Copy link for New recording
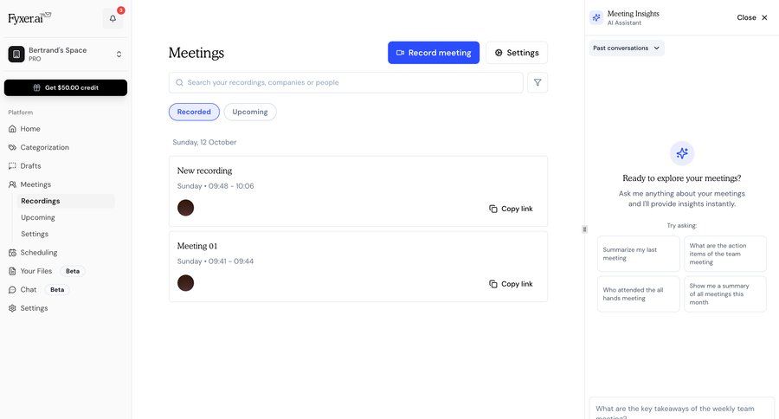The width and height of the screenshot is (779, 419). [x=511, y=209]
